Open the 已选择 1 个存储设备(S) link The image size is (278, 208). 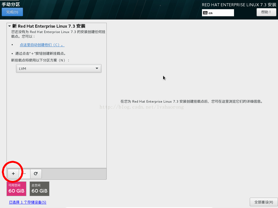(x=28, y=202)
